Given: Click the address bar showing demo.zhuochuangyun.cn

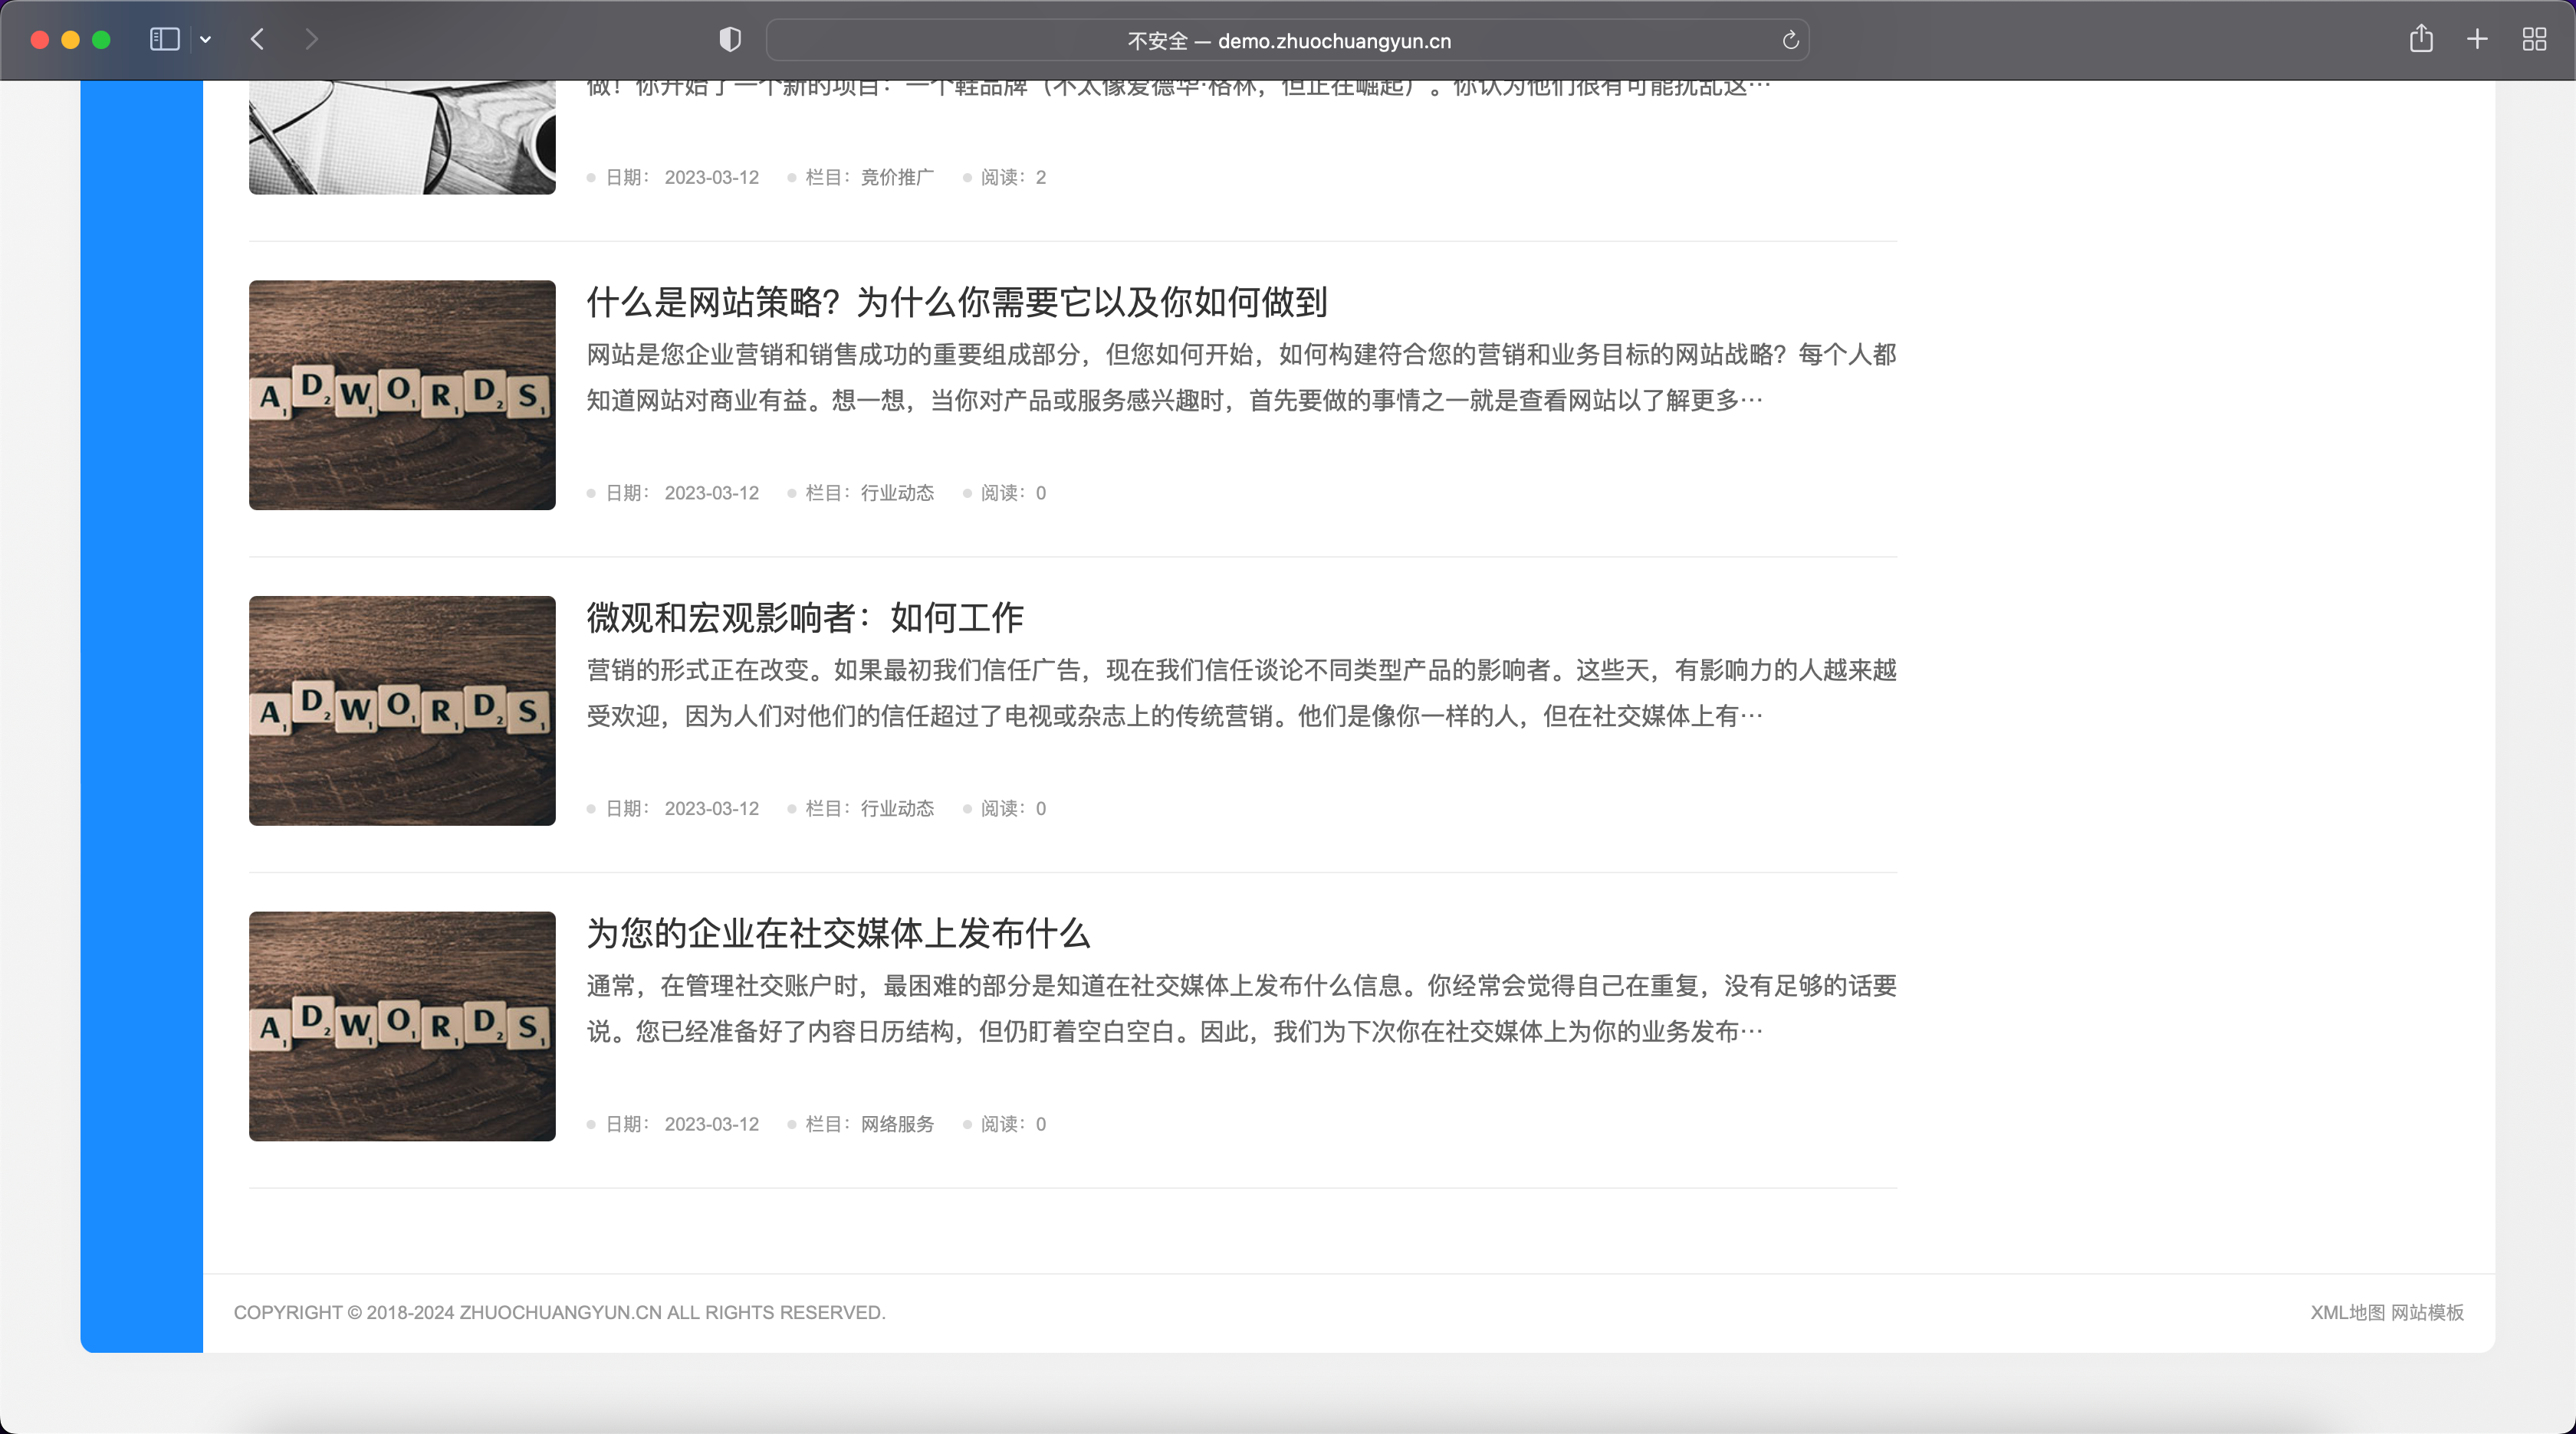Looking at the screenshot, I should [1288, 41].
